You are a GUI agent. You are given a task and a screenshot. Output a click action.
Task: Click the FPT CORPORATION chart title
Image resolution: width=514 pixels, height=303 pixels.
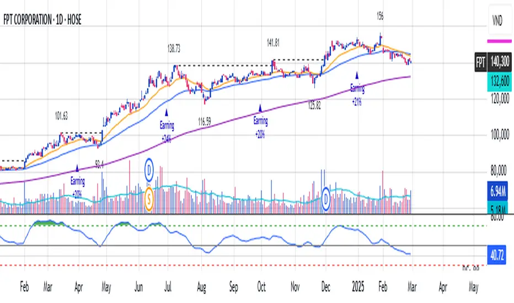(x=42, y=20)
